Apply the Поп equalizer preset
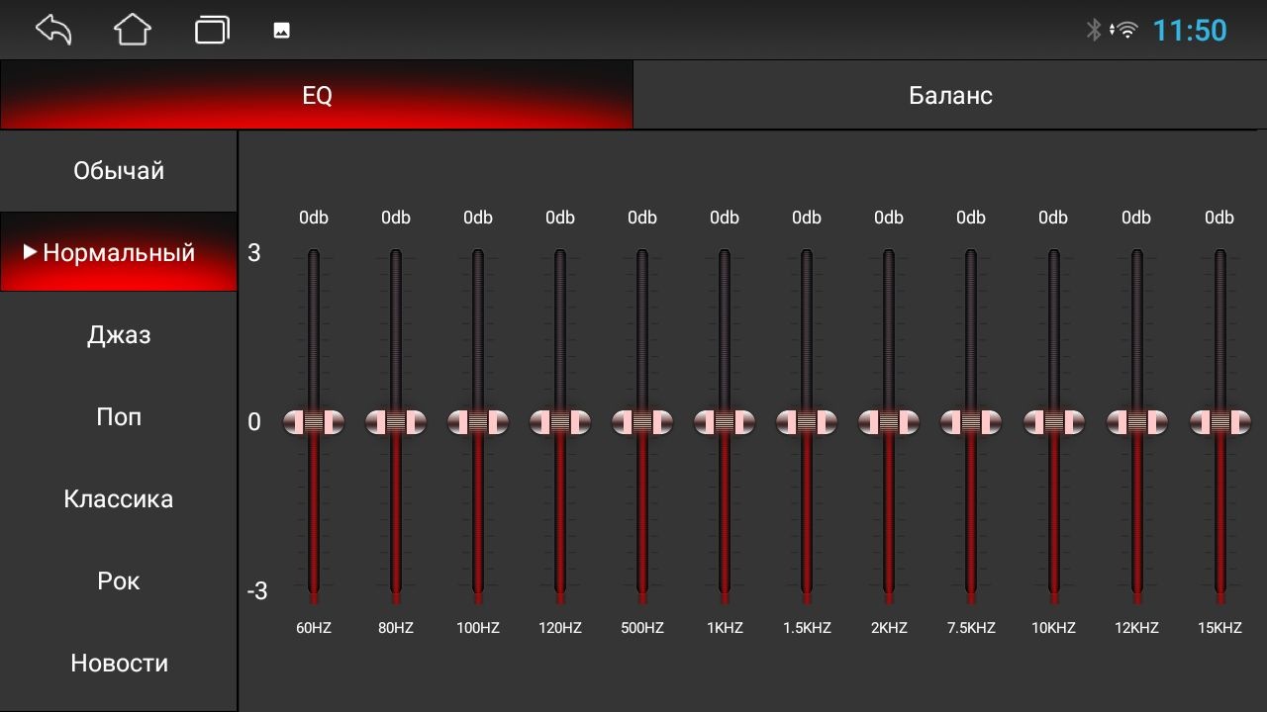The image size is (1267, 712). click(x=119, y=417)
